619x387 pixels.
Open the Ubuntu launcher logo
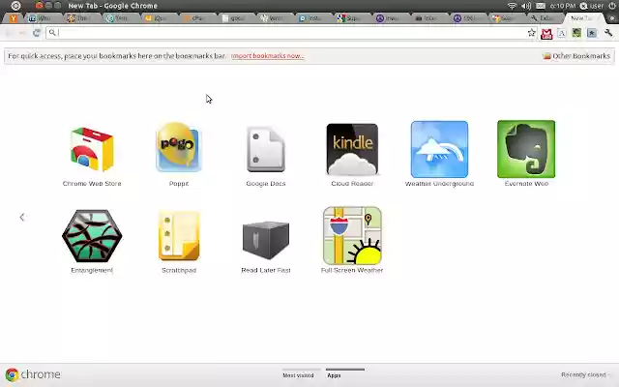[15, 6]
